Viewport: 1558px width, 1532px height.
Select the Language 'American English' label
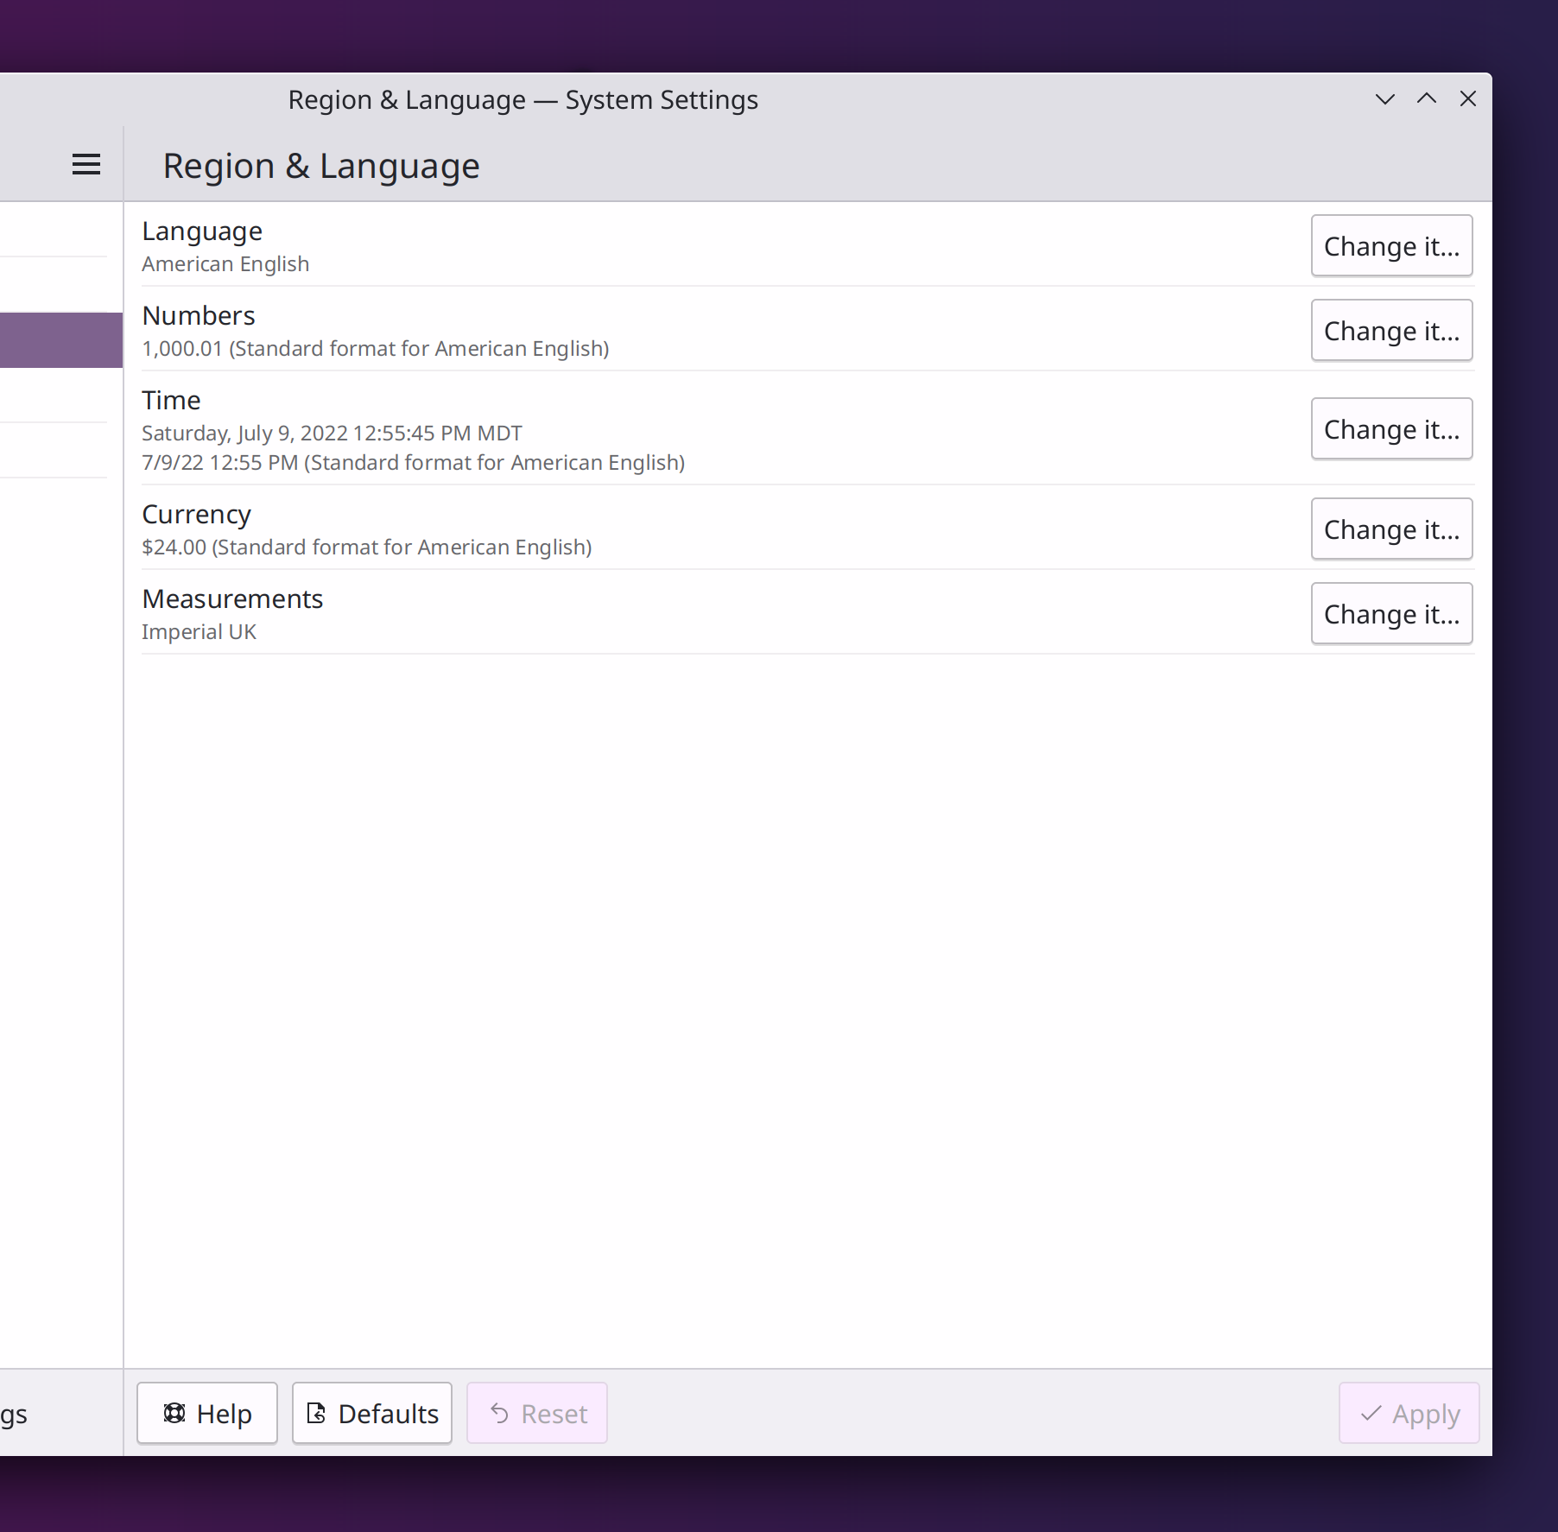(x=225, y=264)
